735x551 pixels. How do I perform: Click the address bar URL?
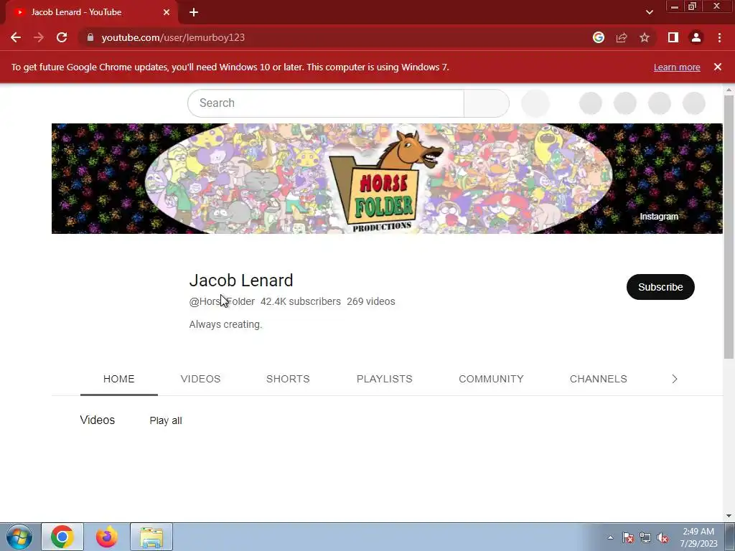173,37
